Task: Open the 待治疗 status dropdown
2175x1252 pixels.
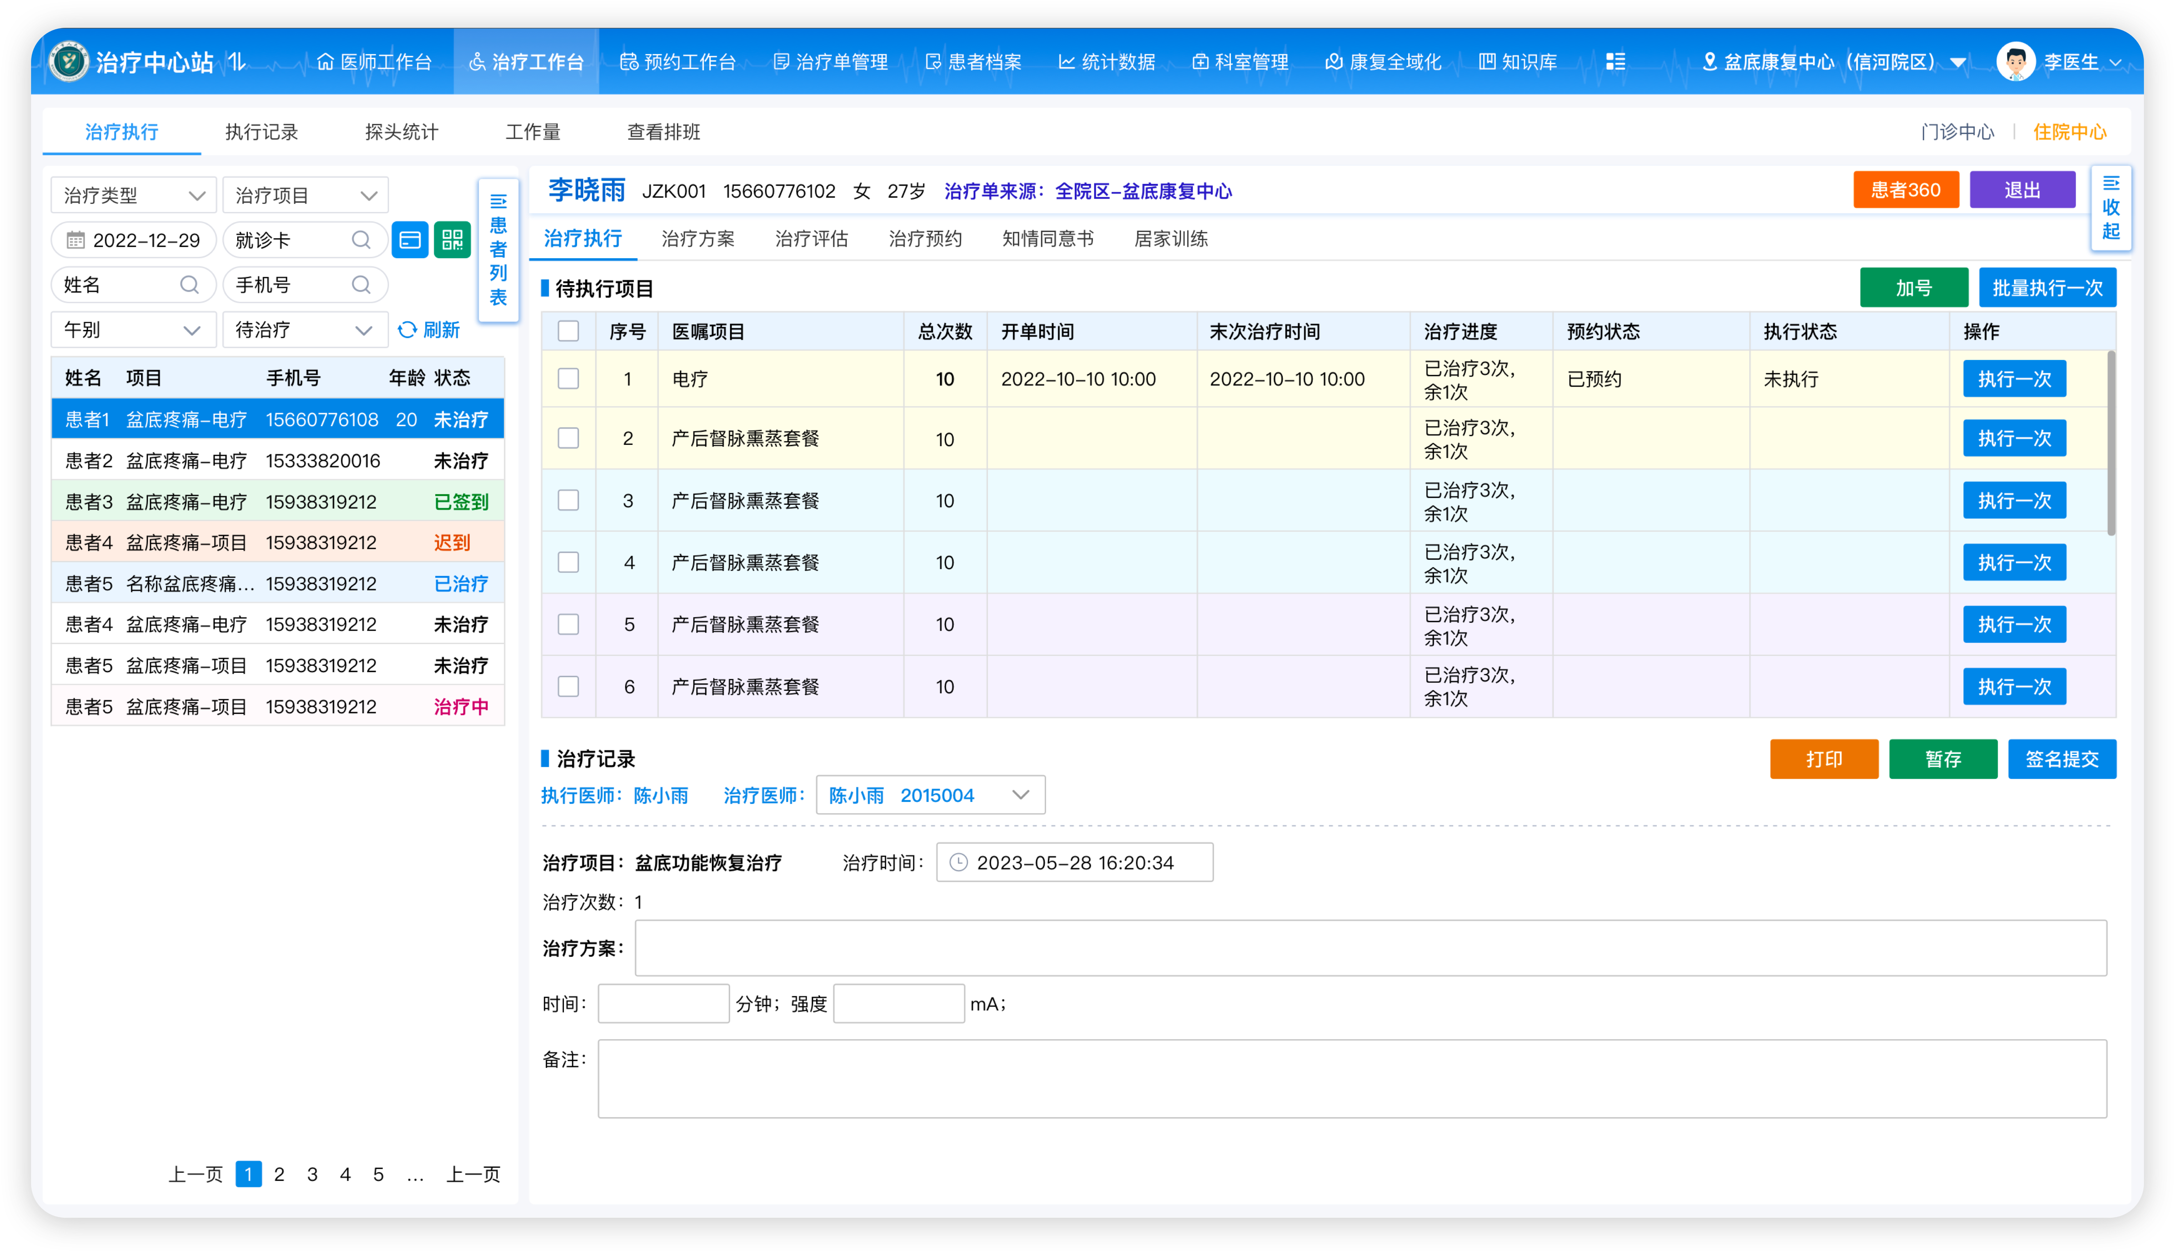Action: pos(305,330)
